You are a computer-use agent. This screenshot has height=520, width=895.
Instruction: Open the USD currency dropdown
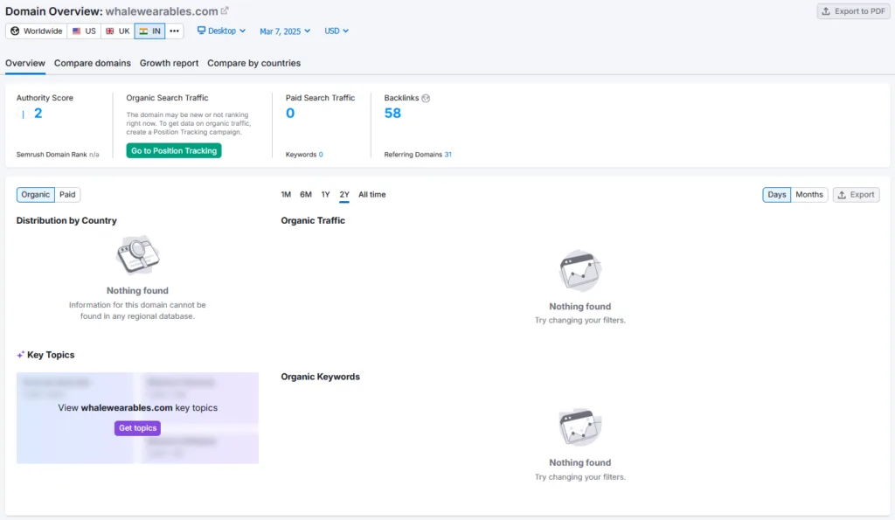point(336,31)
